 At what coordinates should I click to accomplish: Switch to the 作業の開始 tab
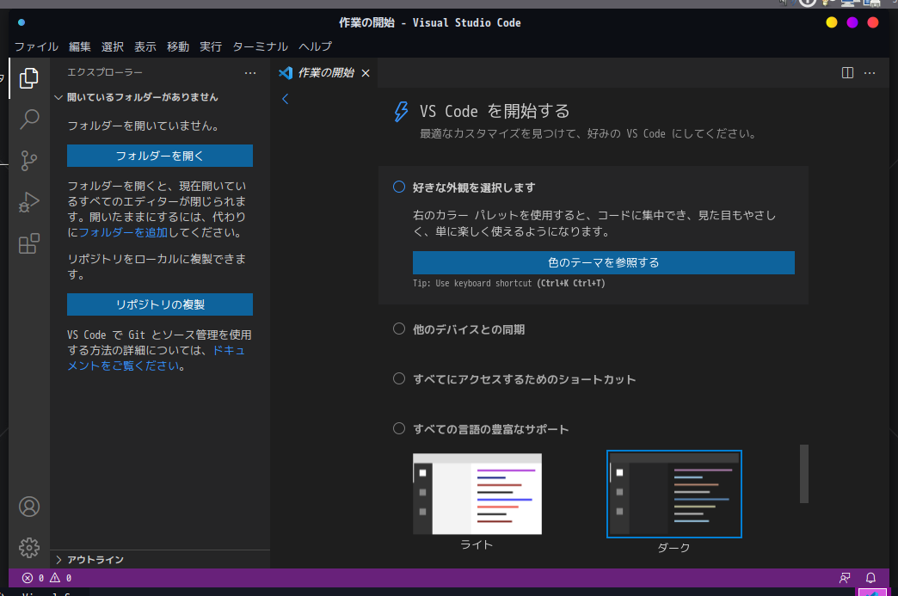pos(325,73)
